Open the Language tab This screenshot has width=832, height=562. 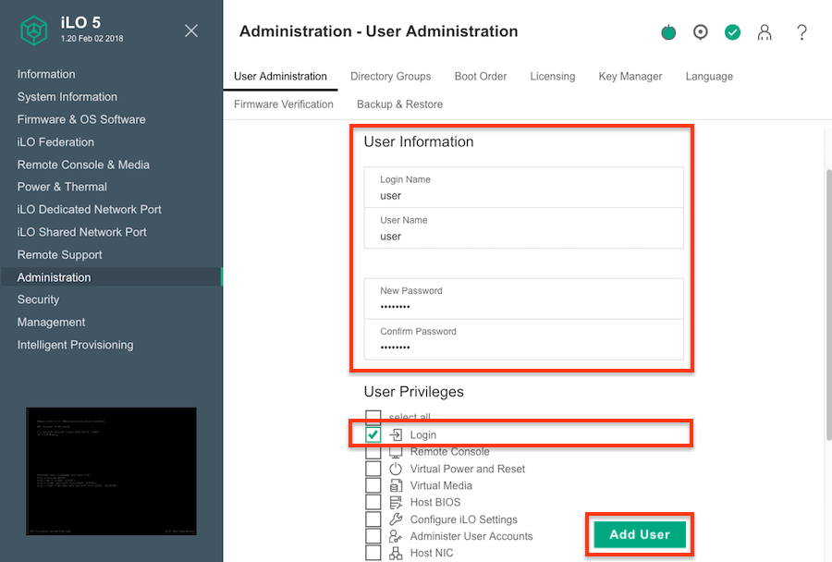709,77
